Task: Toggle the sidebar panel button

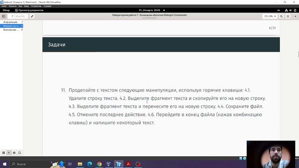Action: (x=4, y=16)
